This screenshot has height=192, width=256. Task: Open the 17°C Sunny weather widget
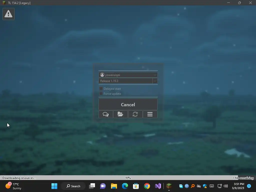[x=13, y=186]
